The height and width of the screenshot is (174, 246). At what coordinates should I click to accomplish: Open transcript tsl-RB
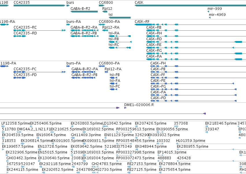(114, 39)
